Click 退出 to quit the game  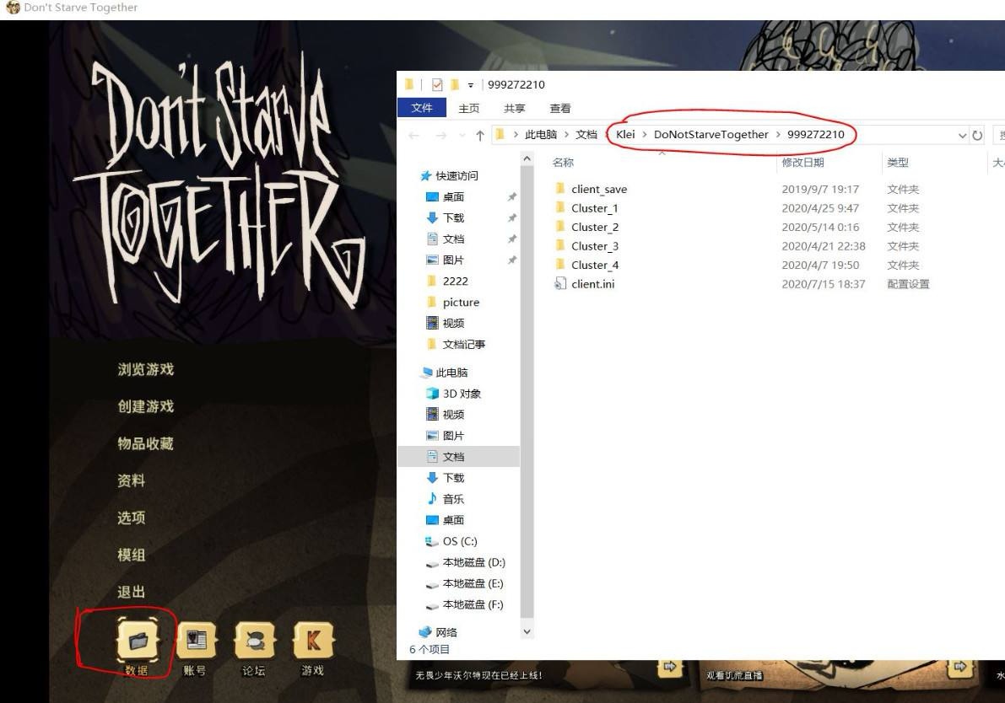pyautogui.click(x=132, y=593)
